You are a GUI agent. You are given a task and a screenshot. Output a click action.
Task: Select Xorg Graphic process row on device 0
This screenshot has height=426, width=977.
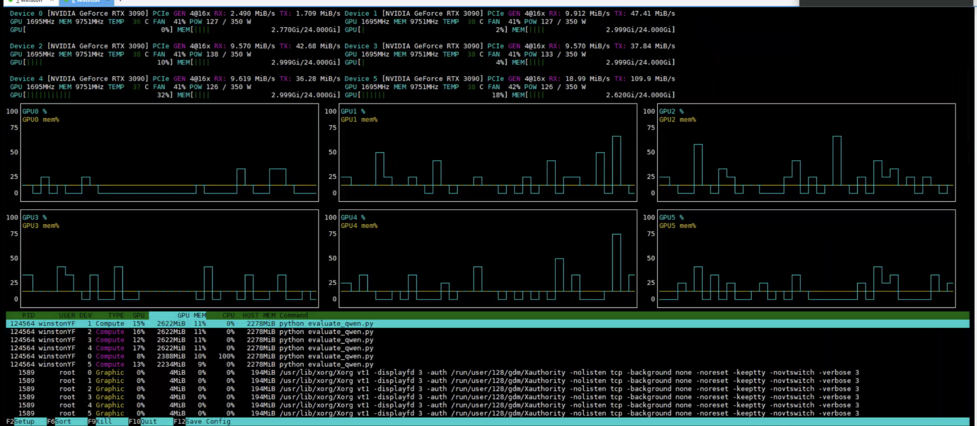point(487,372)
